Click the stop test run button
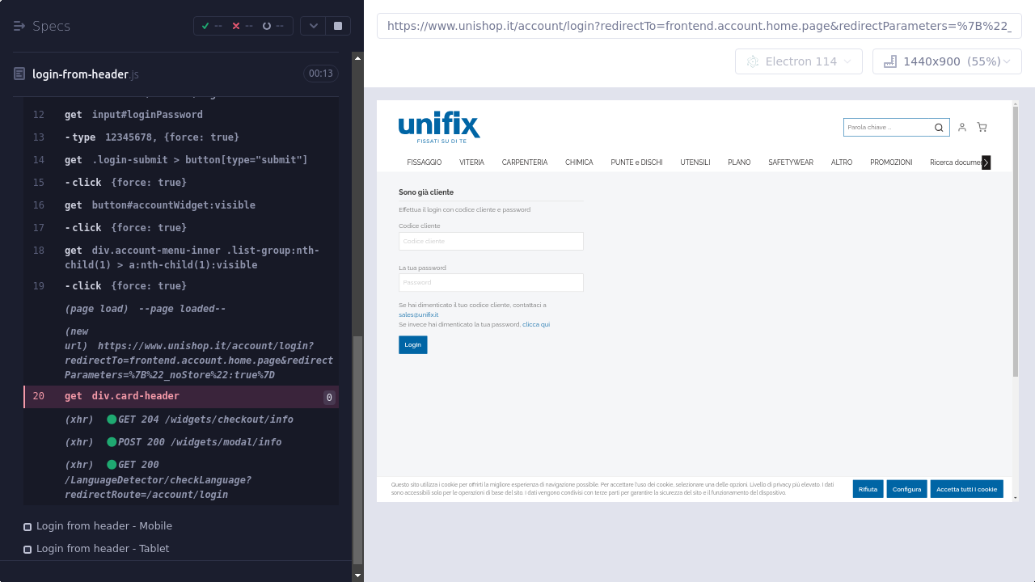Image resolution: width=1035 pixels, height=582 pixels. (x=338, y=26)
